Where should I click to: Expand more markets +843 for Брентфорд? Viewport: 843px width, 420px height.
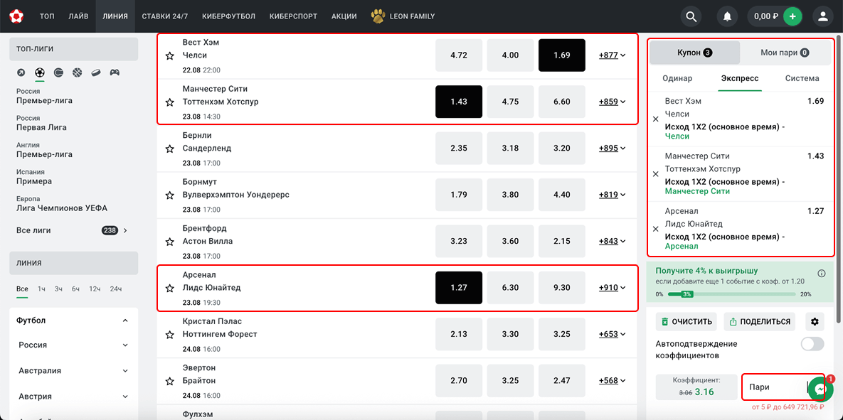[x=613, y=241]
